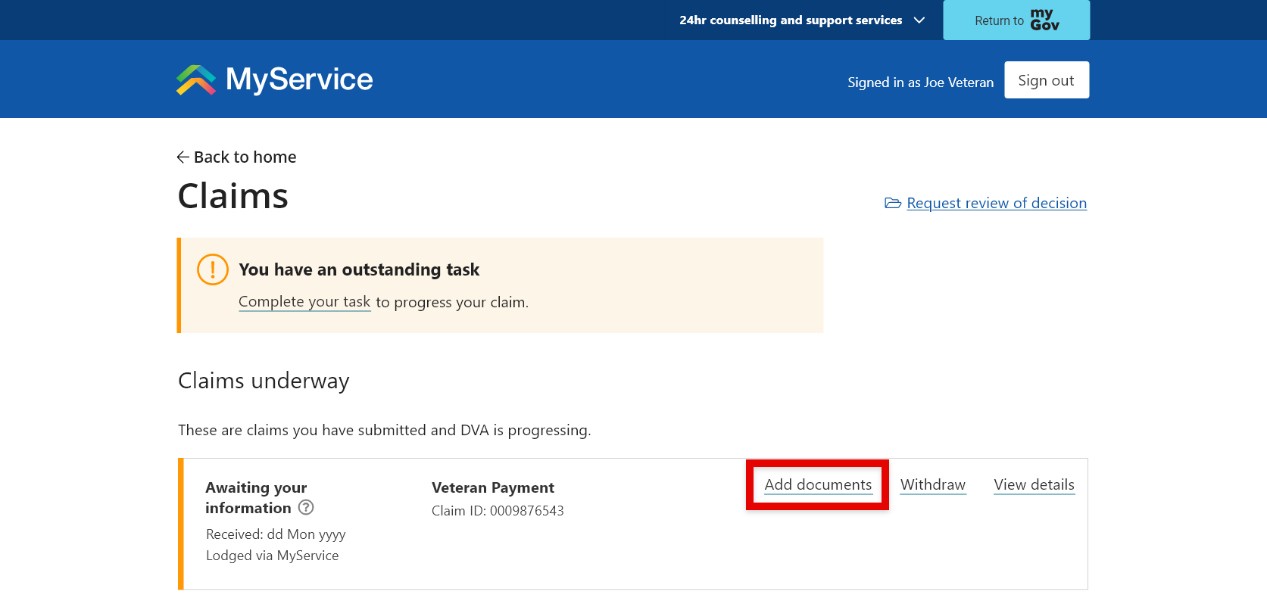1267x604 pixels.
Task: Click the Awaiting your information status
Action: point(256,497)
